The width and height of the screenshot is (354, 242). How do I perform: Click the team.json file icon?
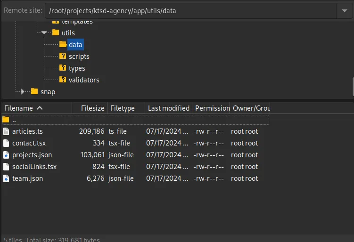pos(6,178)
